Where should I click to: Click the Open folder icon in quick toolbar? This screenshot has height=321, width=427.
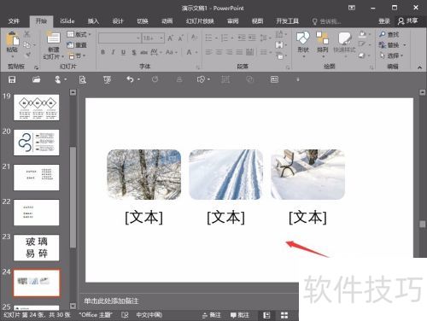click(x=36, y=79)
